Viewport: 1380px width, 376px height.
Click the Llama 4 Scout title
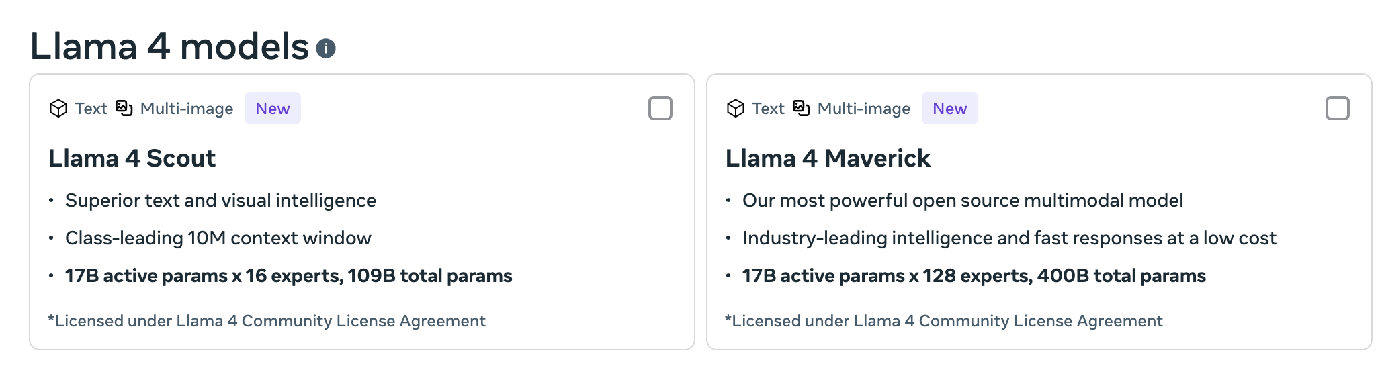pyautogui.click(x=132, y=158)
